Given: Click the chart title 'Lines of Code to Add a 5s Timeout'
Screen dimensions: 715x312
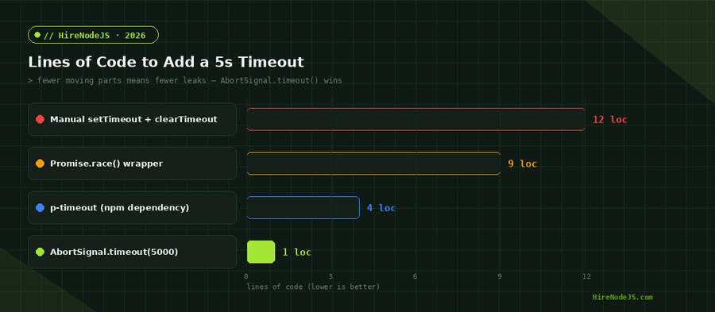Looking at the screenshot, I should tap(166, 62).
